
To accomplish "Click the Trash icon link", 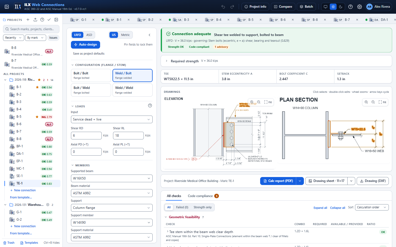I will click(9, 243).
